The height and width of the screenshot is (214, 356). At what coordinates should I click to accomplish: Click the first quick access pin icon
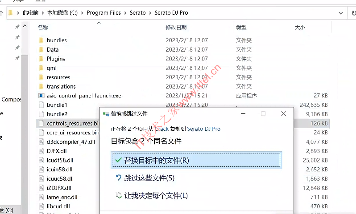point(17,27)
